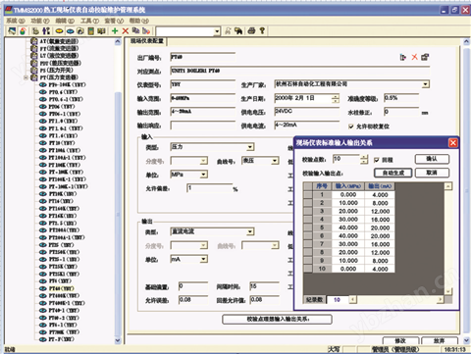Click the small red X icon near 出厂编号 row
The image size is (471, 354).
click(x=414, y=57)
